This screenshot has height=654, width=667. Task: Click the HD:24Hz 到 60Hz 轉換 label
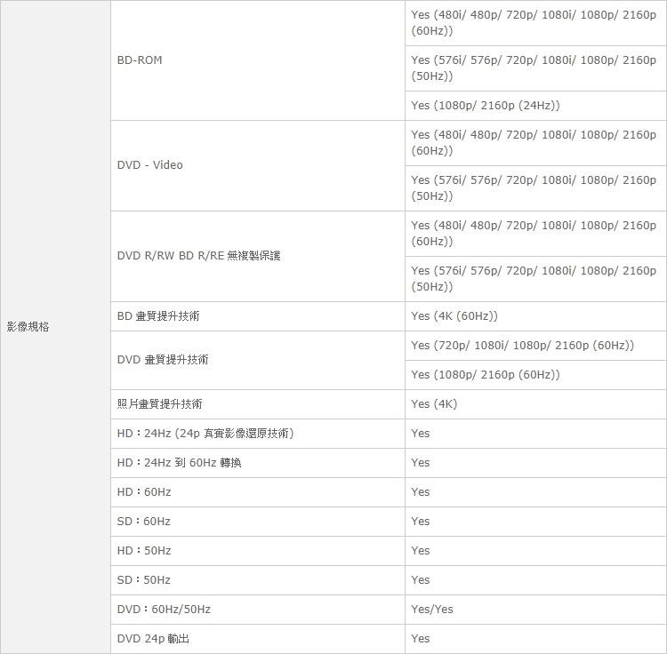(x=179, y=463)
